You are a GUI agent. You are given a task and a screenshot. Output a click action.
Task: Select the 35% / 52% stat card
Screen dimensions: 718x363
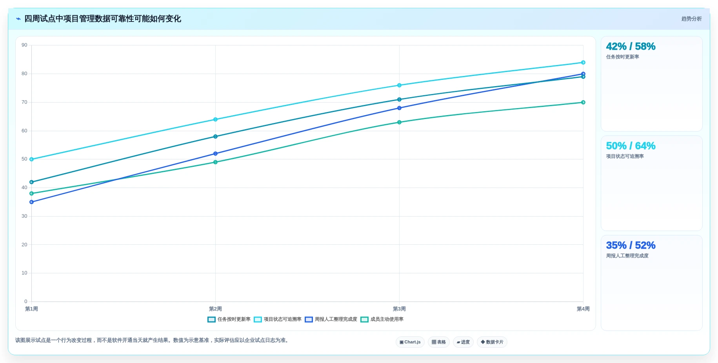[651, 283]
